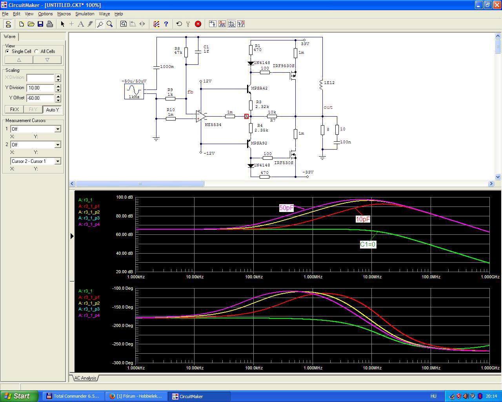Click the red Stop simulation icon
Image resolution: width=502 pixels, height=402 pixels.
pos(198,24)
